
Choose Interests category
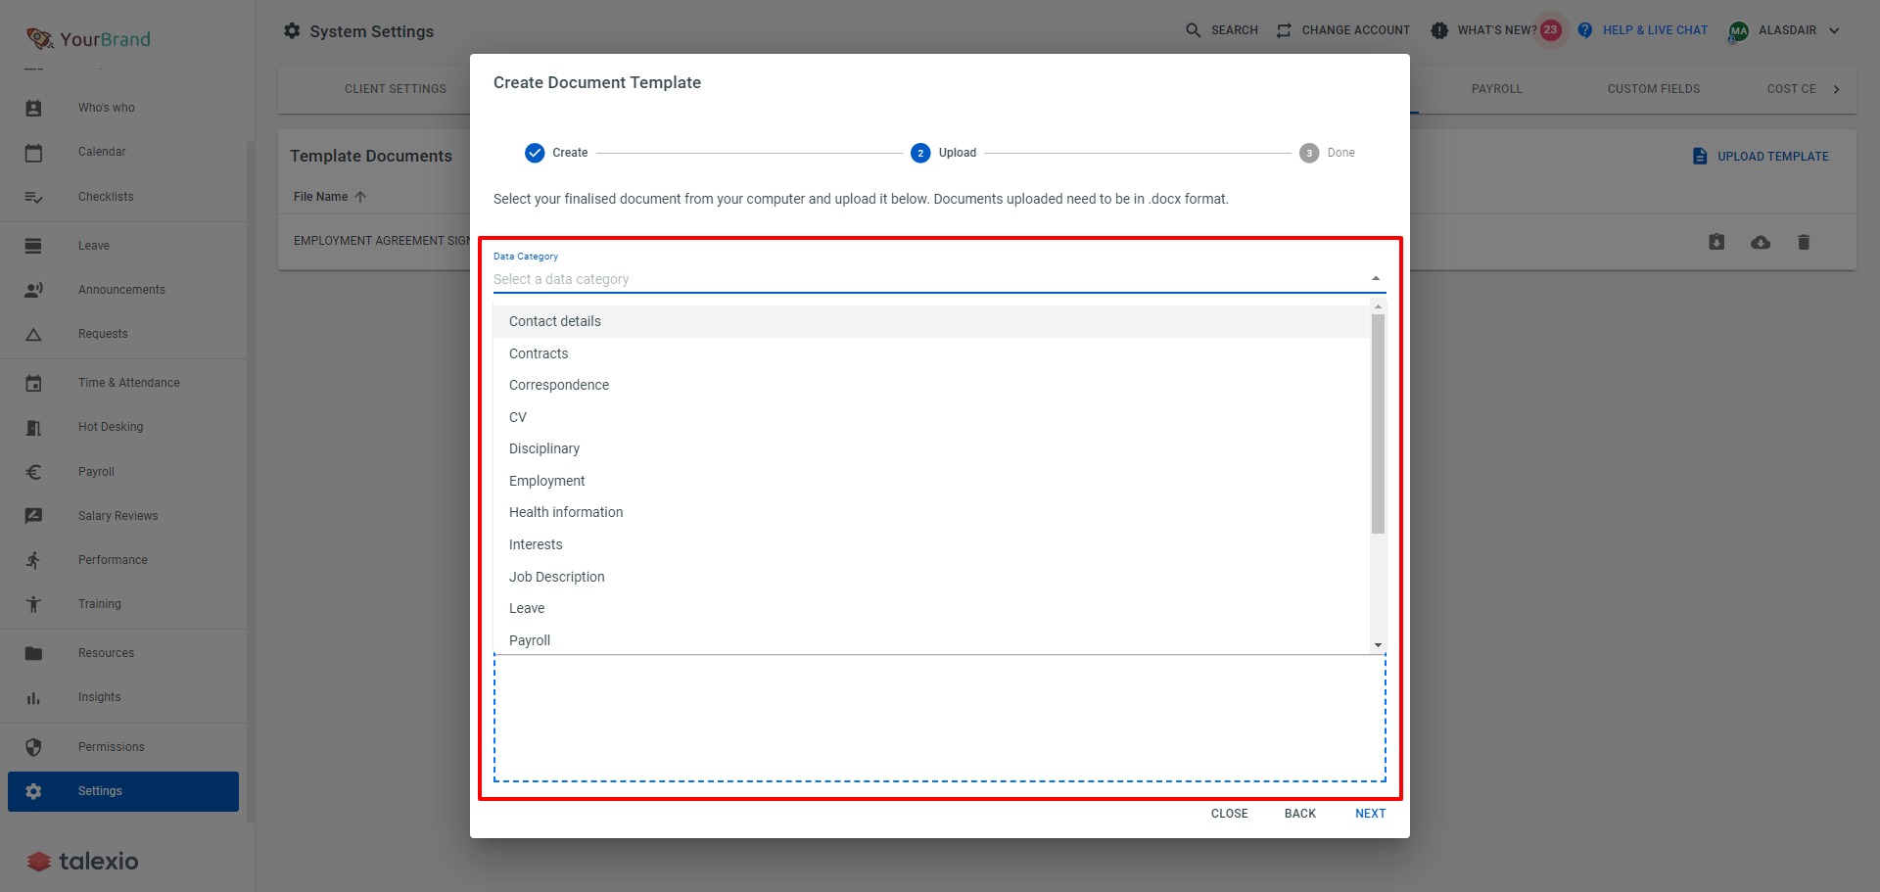931,544
